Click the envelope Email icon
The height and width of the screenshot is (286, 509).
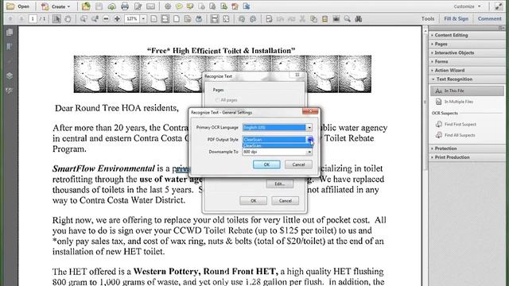150,6
